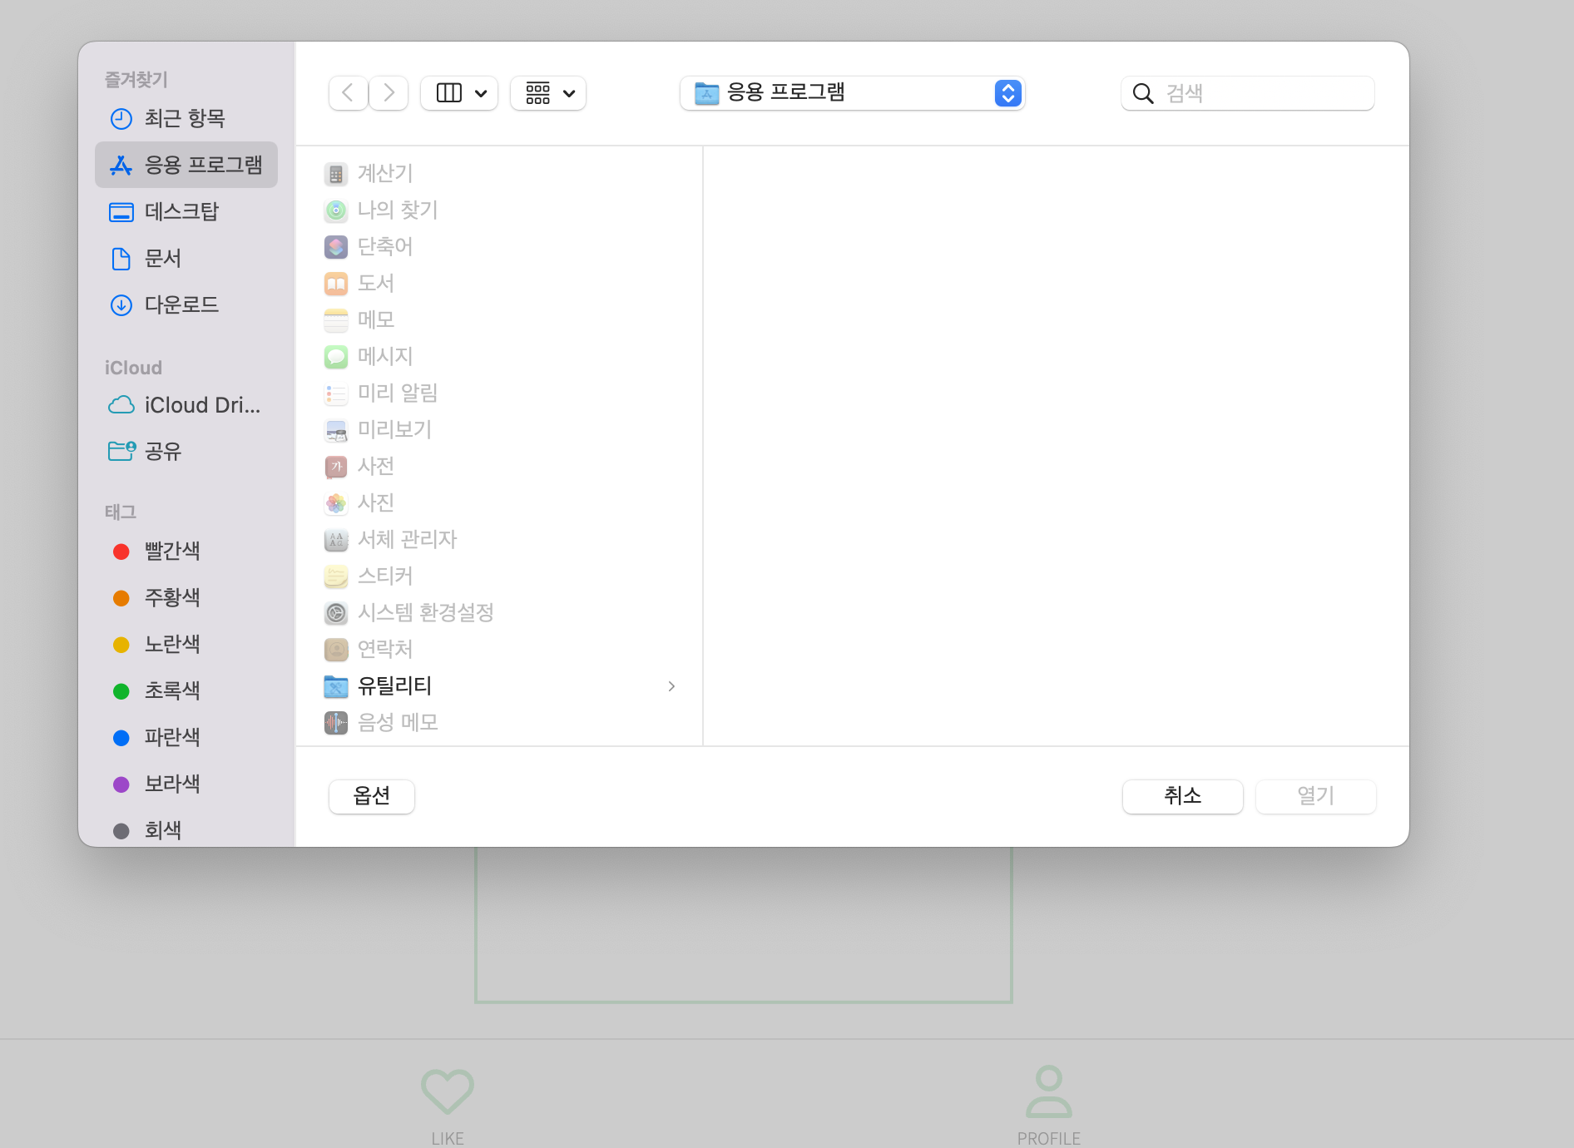Click the Messages (메시지) app icon
Screen dimensions: 1574x1148
click(x=336, y=357)
